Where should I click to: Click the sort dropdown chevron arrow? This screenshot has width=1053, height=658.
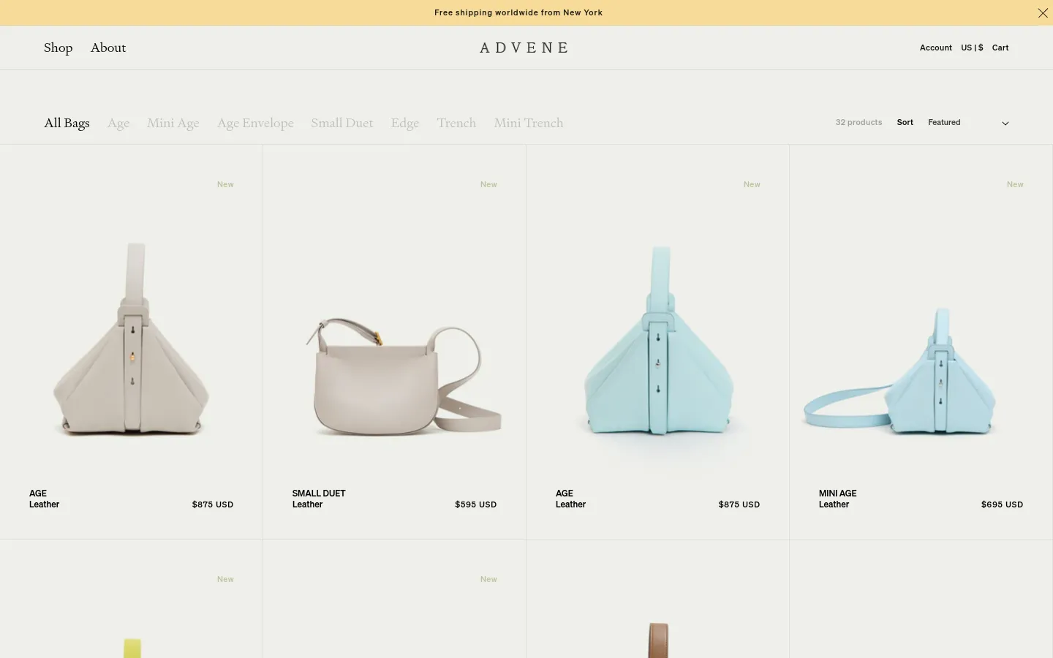tap(1005, 124)
